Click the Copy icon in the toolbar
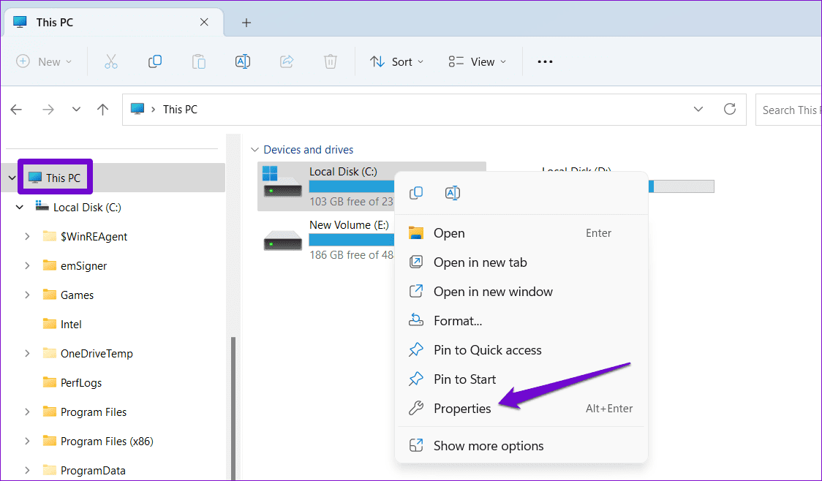 155,62
